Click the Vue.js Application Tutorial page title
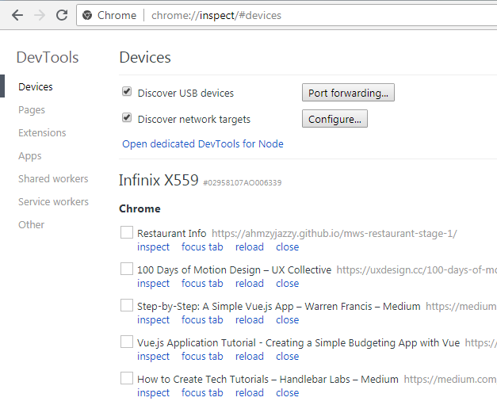The height and width of the screenshot is (405, 497). pos(298,343)
